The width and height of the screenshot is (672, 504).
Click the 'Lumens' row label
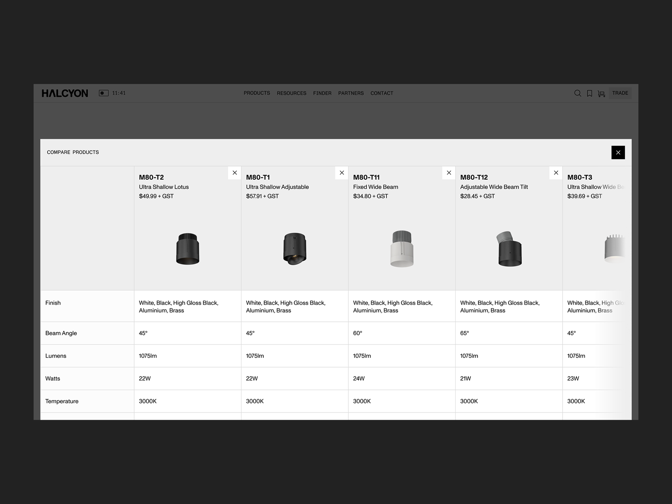coord(56,356)
